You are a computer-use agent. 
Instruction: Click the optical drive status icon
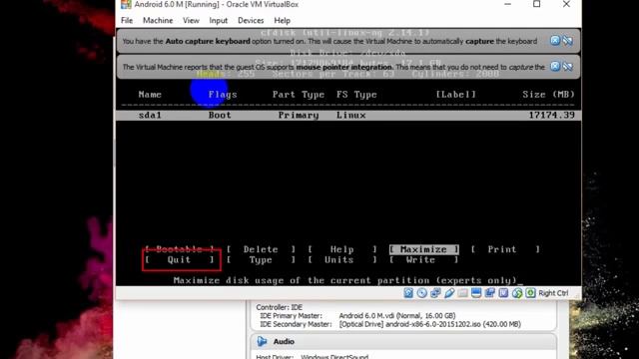421,293
